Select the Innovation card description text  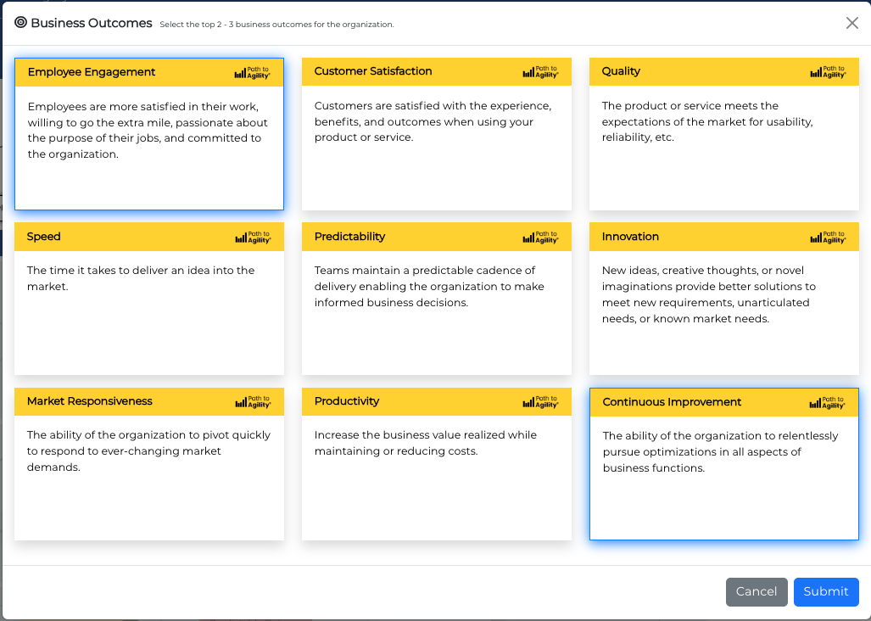tap(708, 294)
